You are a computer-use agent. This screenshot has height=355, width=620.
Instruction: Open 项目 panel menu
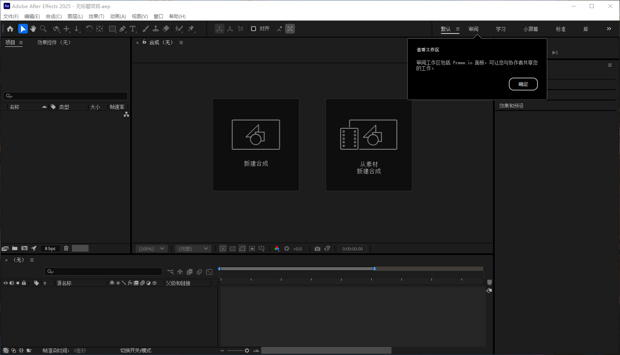coord(21,42)
